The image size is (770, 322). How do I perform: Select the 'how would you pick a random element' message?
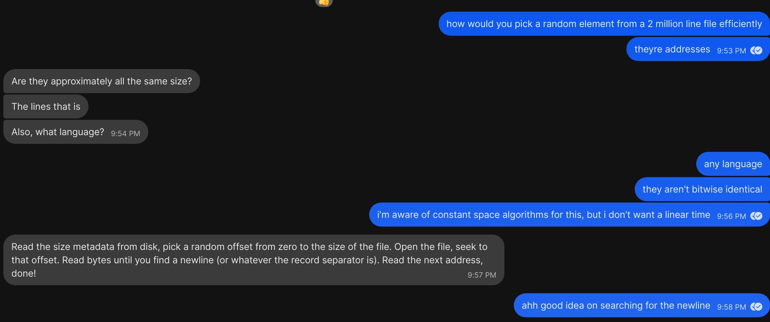[x=604, y=24]
